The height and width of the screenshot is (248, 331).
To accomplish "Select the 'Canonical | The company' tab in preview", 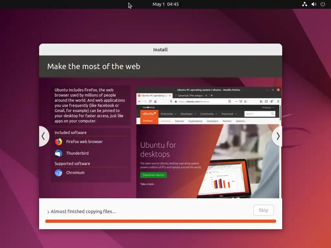I will tap(191, 96).
